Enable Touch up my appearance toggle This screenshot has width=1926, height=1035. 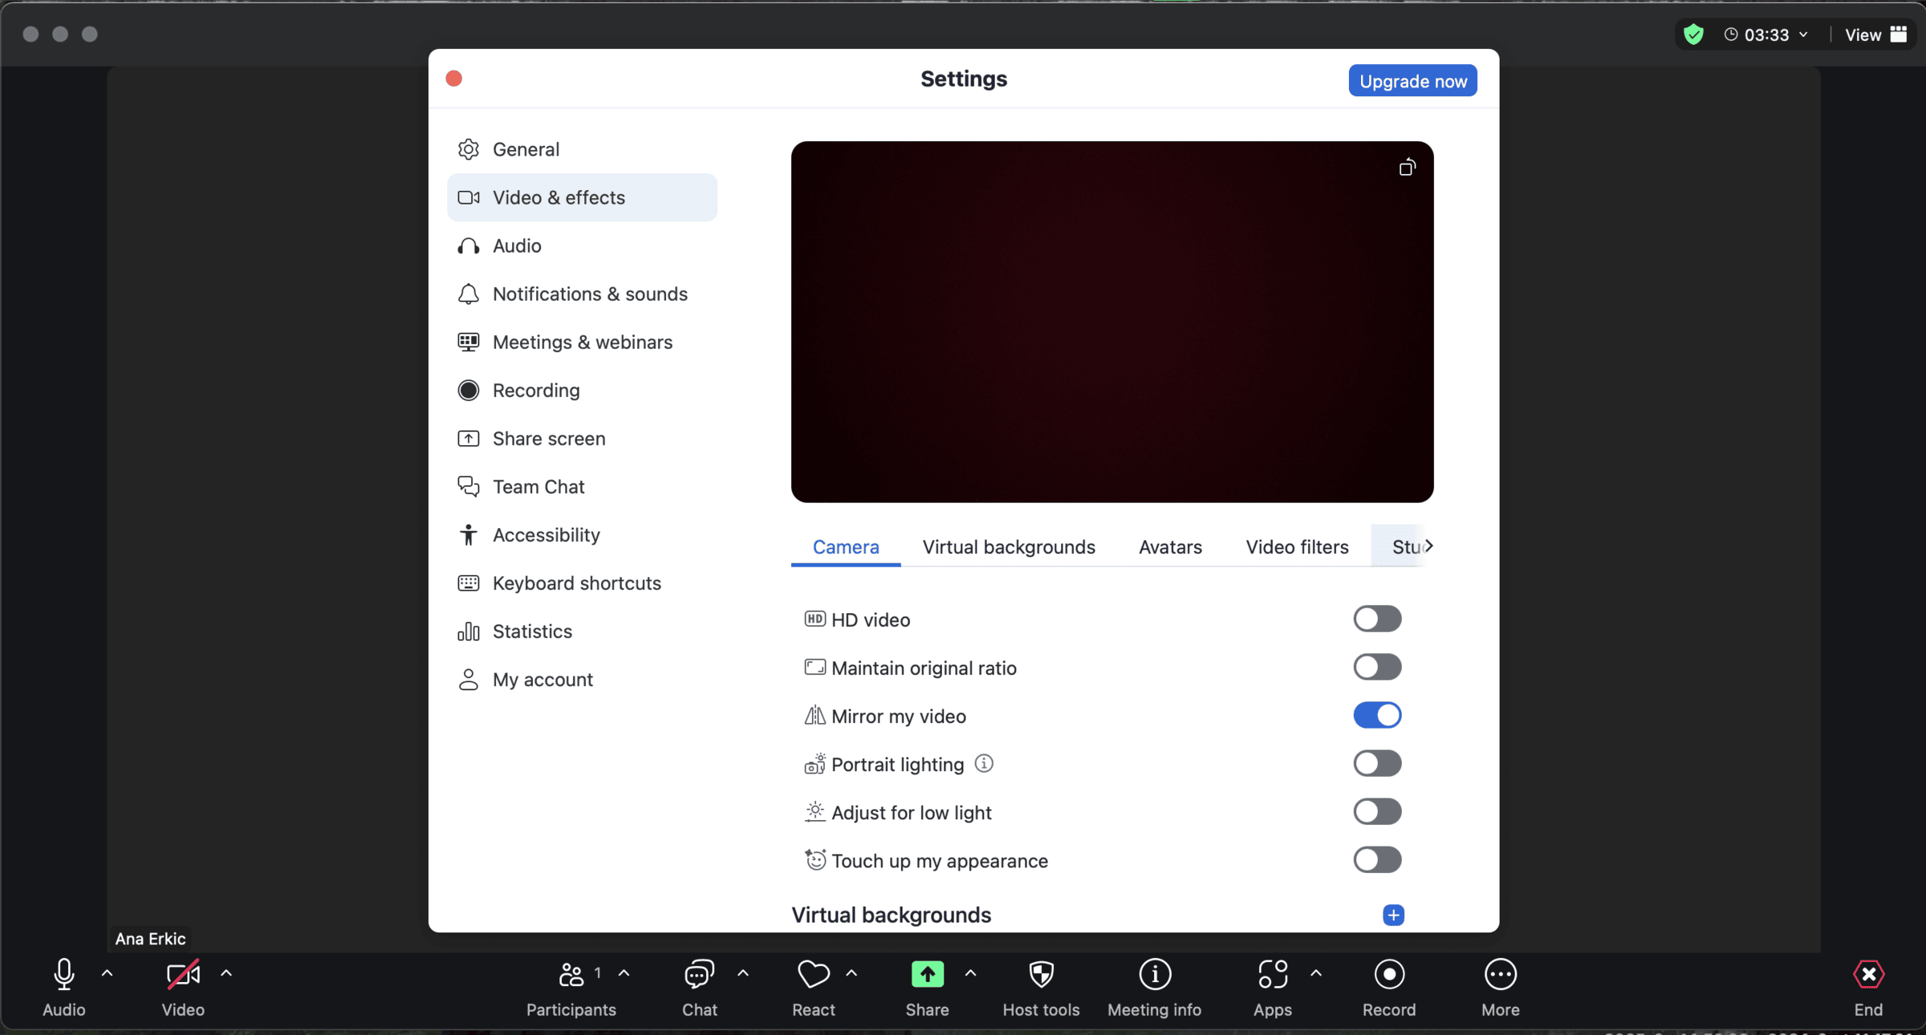(x=1377, y=859)
